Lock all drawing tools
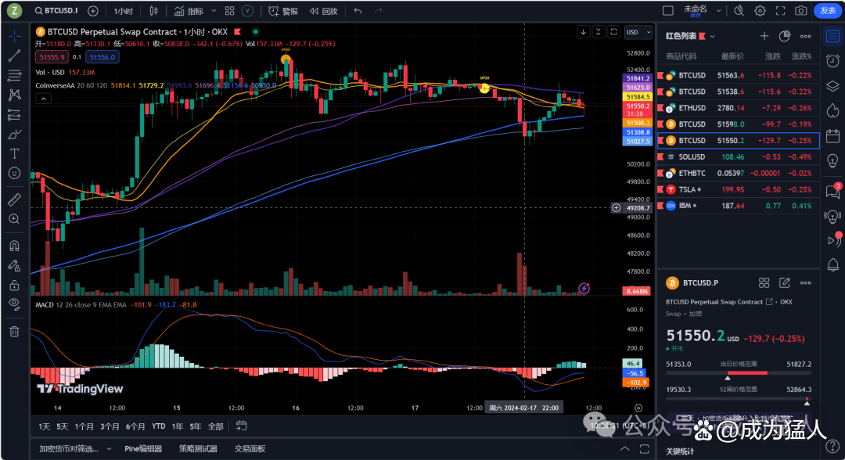Image resolution: width=845 pixels, height=460 pixels. click(15, 285)
